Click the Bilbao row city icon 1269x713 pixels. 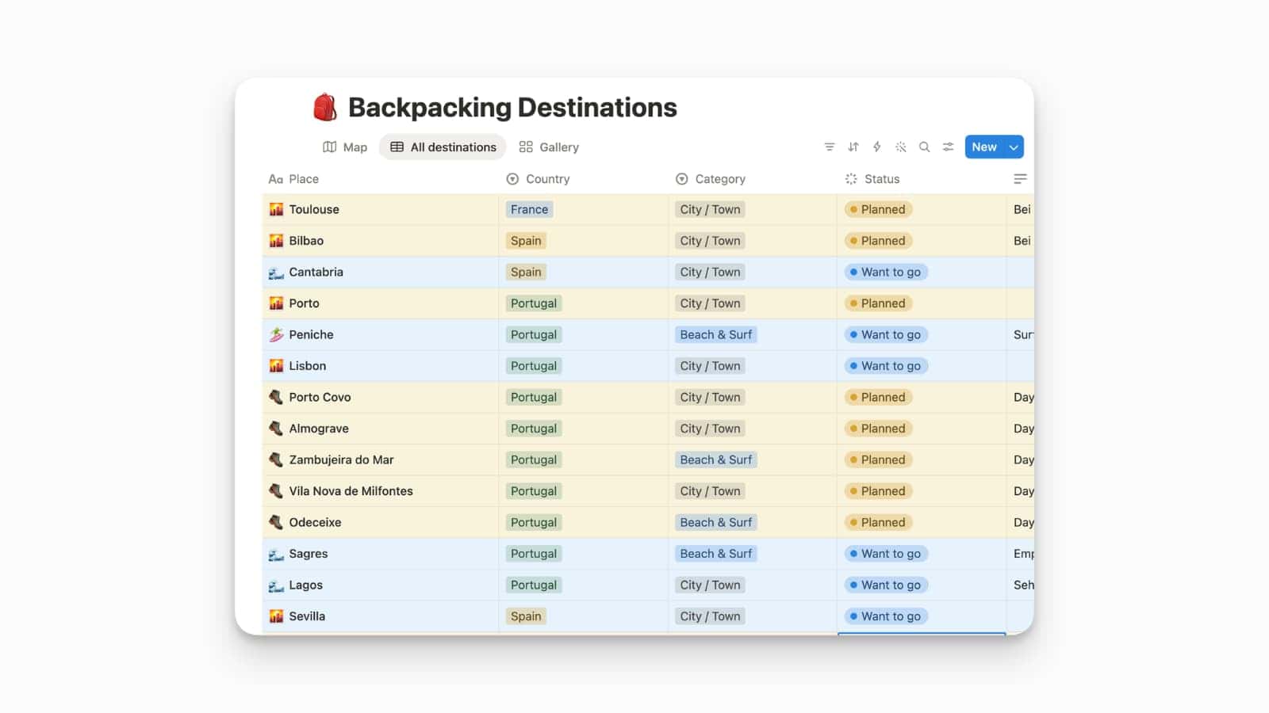[276, 241]
